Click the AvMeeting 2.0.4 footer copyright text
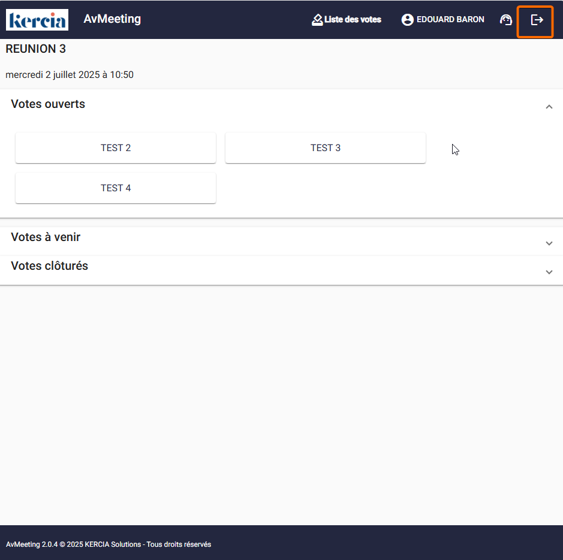 [x=109, y=544]
